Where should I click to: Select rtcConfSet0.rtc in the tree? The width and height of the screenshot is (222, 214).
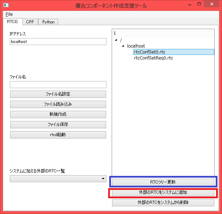pos(174,52)
